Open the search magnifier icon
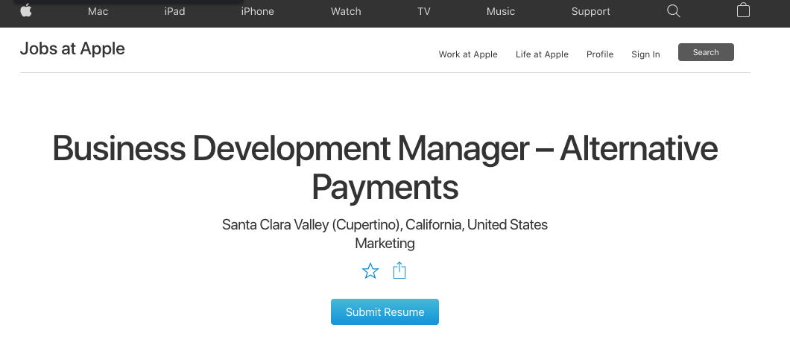 [673, 11]
